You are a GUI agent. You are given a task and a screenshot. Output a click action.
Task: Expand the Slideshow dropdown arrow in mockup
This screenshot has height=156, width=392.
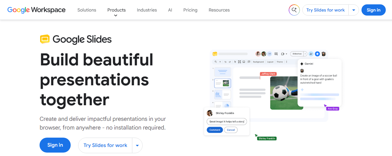[305, 54]
